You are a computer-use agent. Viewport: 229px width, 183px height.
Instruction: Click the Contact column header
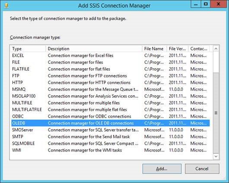coord(199,49)
